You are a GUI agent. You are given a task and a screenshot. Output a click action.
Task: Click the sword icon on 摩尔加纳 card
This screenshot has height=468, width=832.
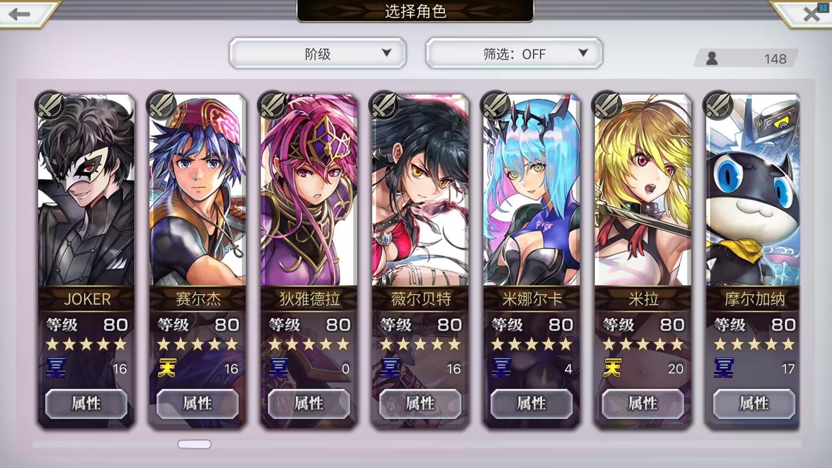[x=718, y=105]
